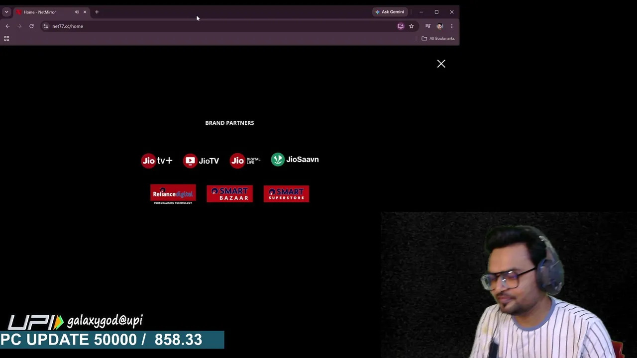Switch to the Home - NetMirror tab

tap(51, 12)
